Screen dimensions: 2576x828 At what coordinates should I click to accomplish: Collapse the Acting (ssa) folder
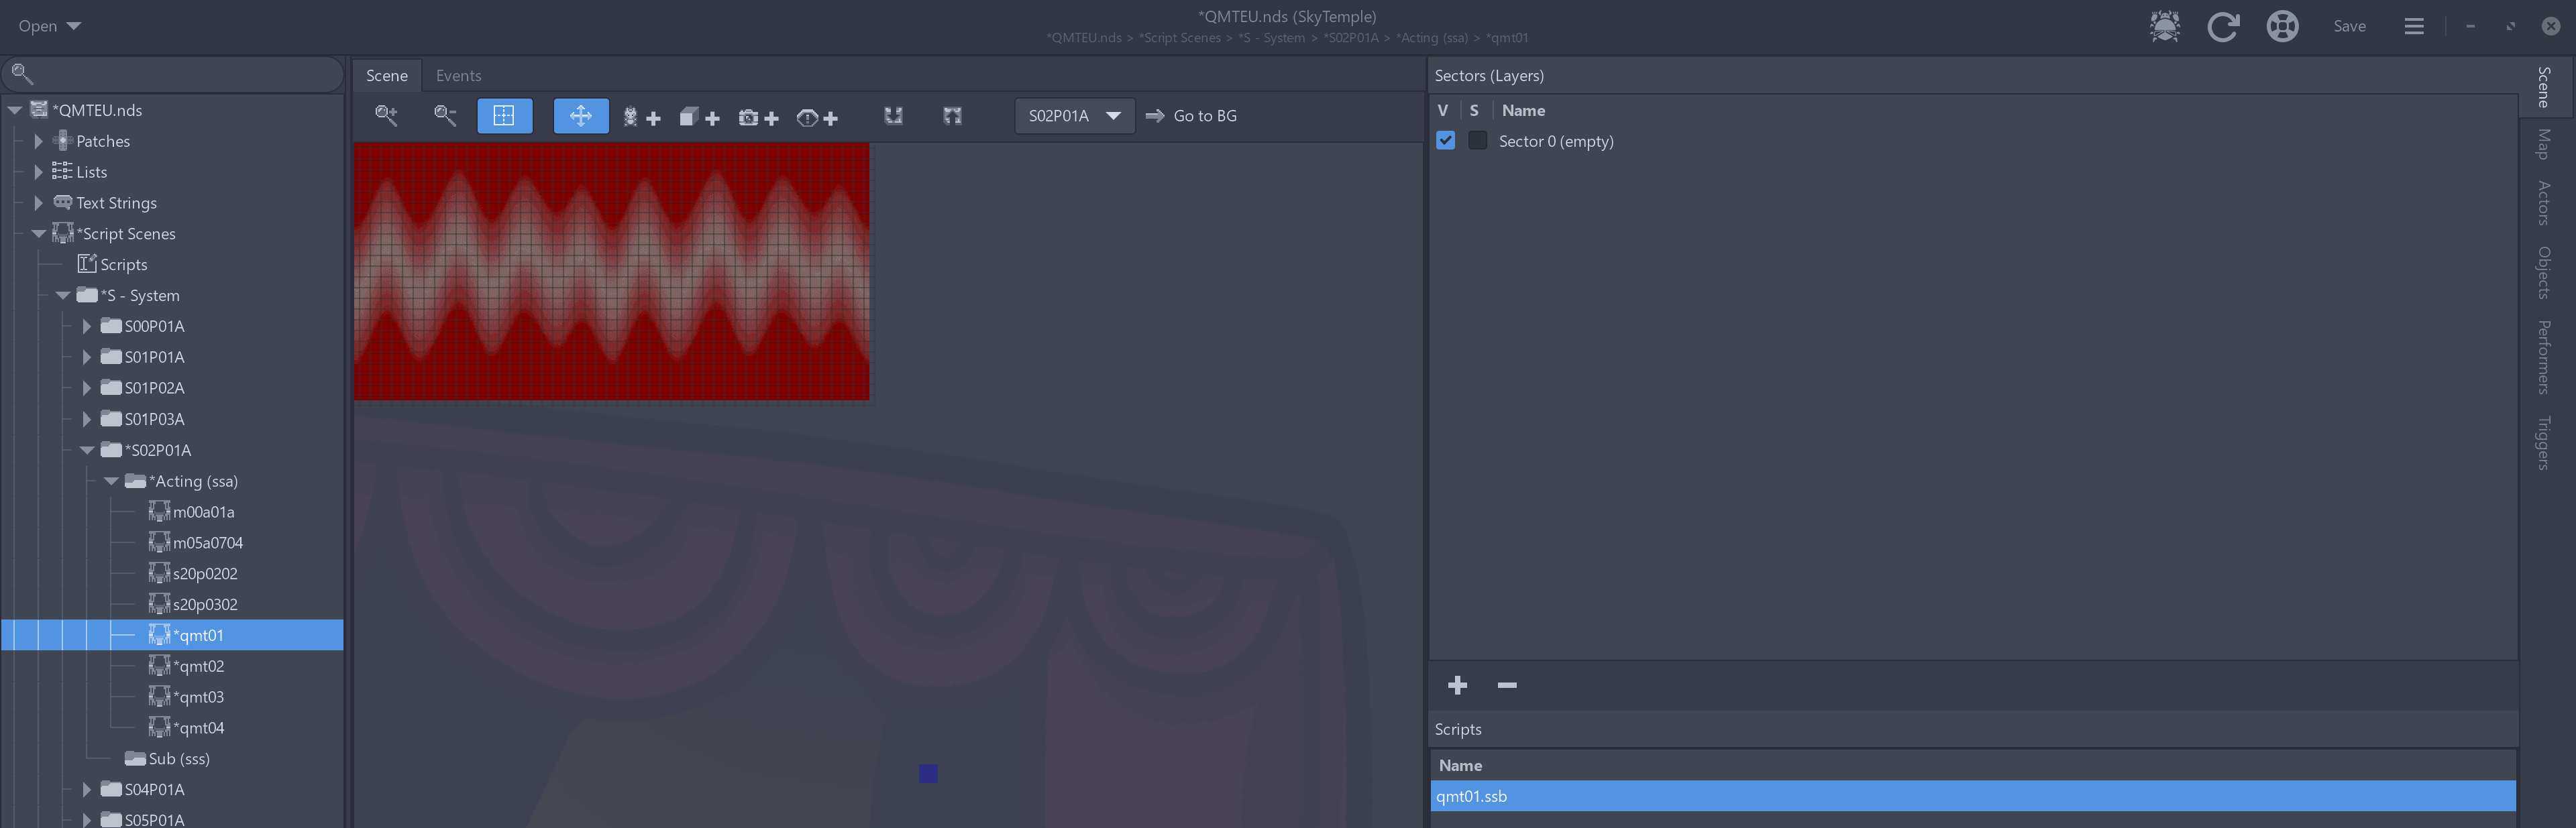pos(111,481)
